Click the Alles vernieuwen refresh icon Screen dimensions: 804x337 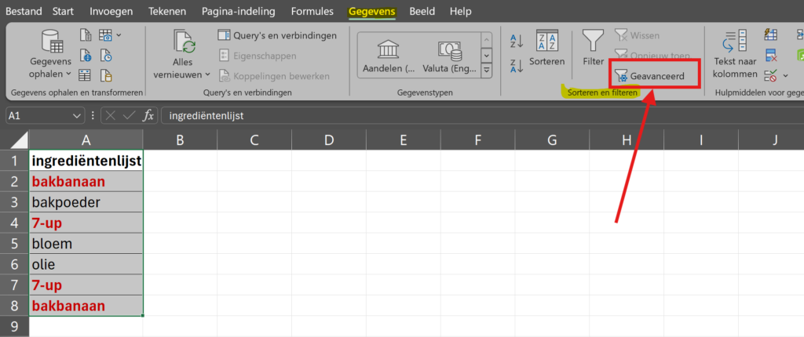click(x=182, y=54)
